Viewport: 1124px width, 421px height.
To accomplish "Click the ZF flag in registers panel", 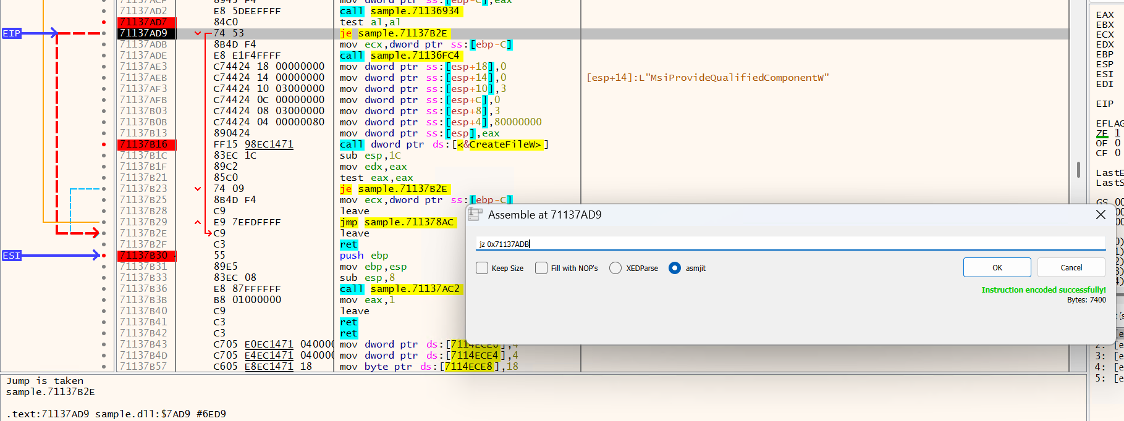I will 1102,133.
